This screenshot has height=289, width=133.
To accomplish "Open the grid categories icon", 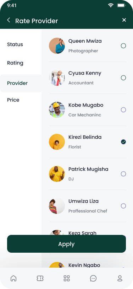I will click(67, 278).
